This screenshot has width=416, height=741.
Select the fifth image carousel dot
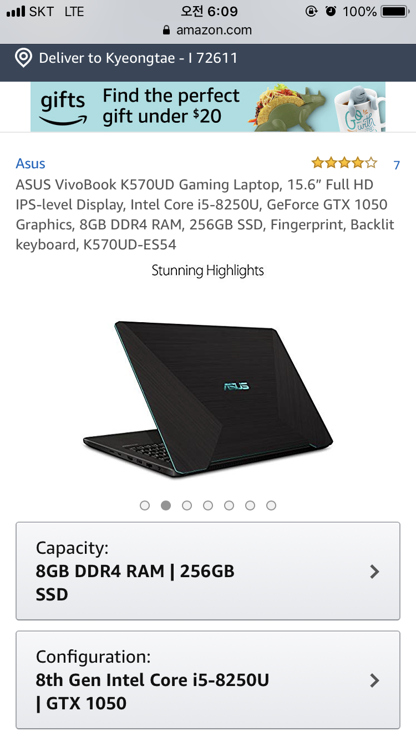(x=229, y=505)
